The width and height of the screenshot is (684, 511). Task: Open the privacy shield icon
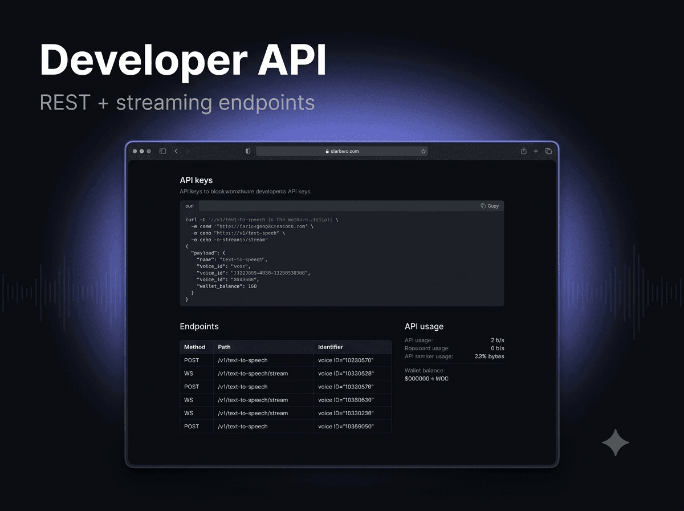pos(248,151)
